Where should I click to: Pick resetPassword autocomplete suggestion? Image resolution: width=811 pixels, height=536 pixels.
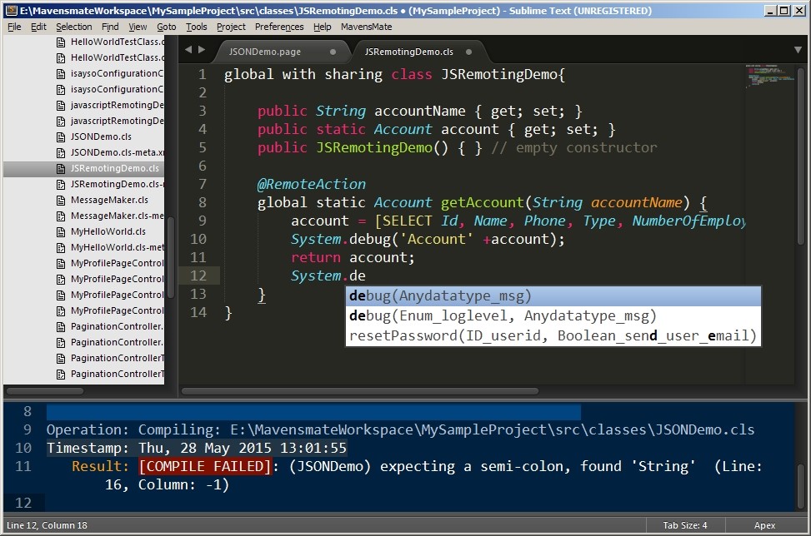click(x=553, y=336)
